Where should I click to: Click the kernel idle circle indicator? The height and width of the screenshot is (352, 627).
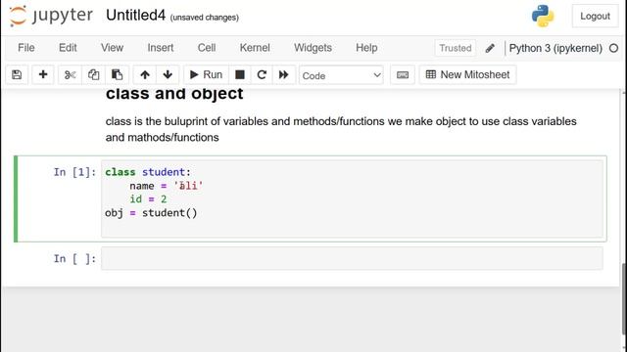tap(613, 48)
